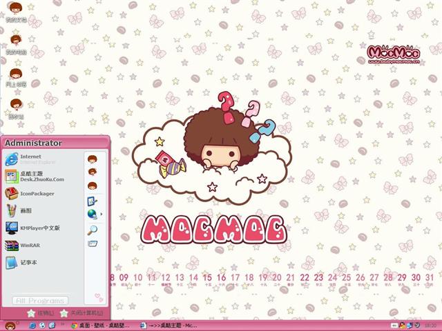Viewport: 442px width, 331px height.
Task: Click the globe quick launch icon
Action: (x=42, y=325)
